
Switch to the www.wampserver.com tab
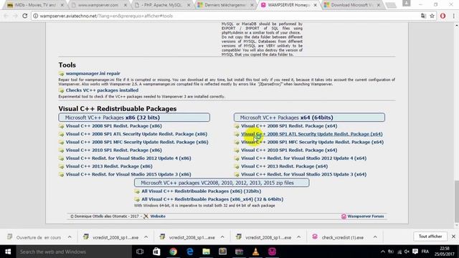coord(99,5)
